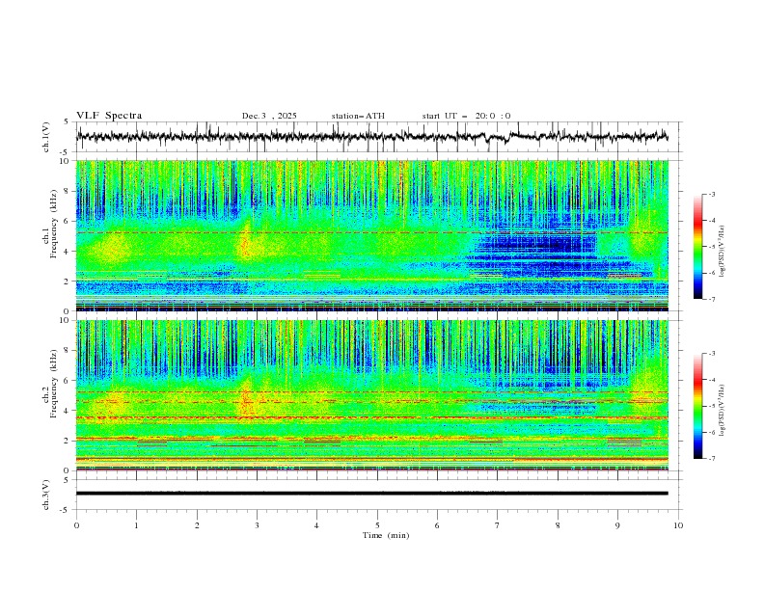Click time axis tick label '6'
This screenshot has height=590, width=764.
point(437,525)
